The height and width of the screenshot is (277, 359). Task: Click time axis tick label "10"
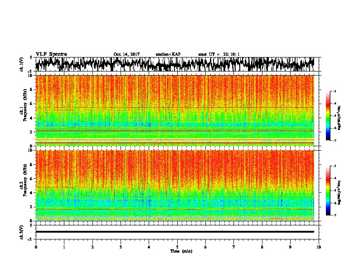[319, 247]
